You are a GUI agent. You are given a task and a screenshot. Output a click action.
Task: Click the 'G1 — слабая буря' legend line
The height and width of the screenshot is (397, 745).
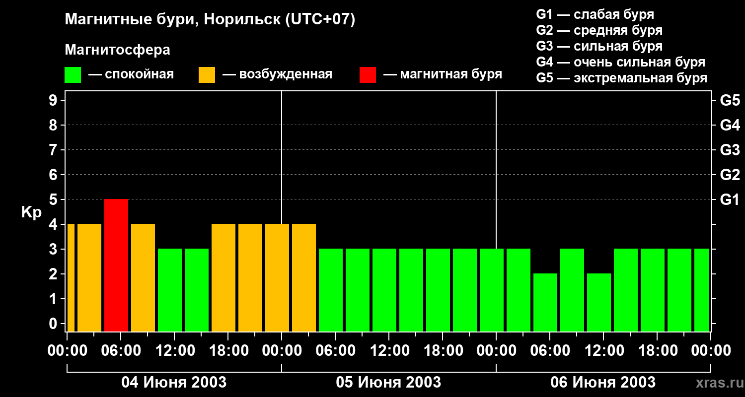595,14
